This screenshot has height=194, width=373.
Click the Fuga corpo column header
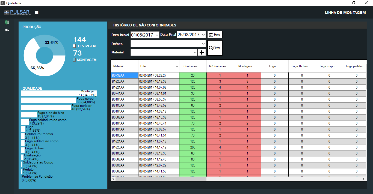click(330, 66)
